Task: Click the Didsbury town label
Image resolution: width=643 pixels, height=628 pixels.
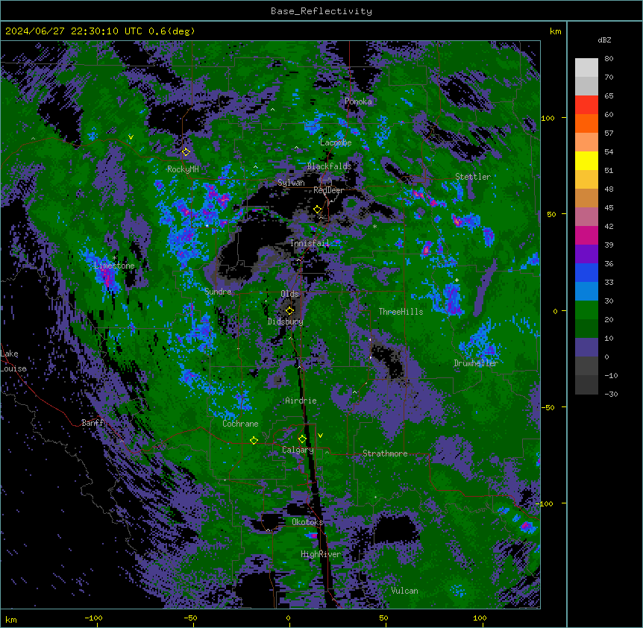Action: pos(286,321)
